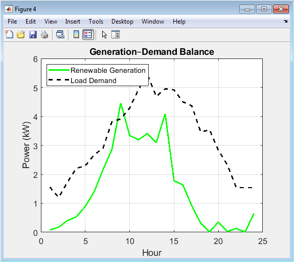
Task: Insert a colorbar using the toolbar icon
Action: click(76, 34)
